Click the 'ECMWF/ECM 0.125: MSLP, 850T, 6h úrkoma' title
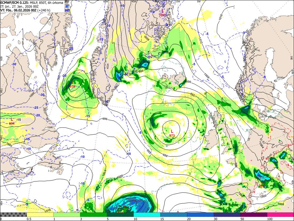 coord(32,3)
